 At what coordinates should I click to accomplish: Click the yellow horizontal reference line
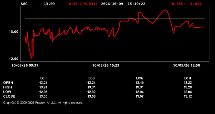click(115, 19)
